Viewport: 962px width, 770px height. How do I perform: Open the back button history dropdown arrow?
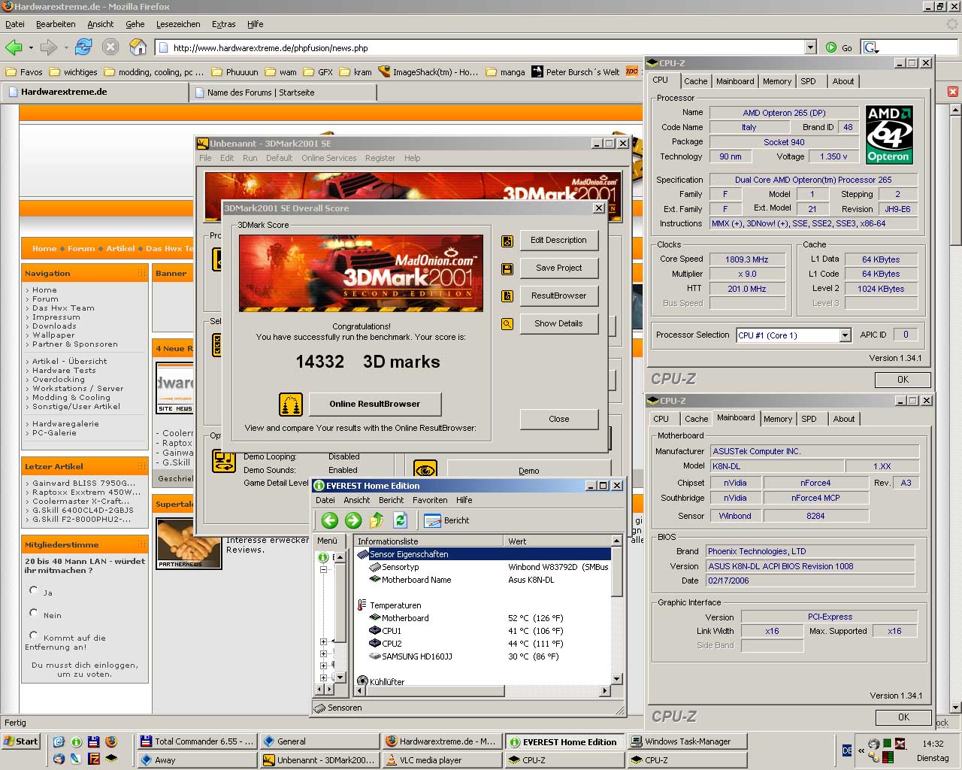click(x=31, y=47)
